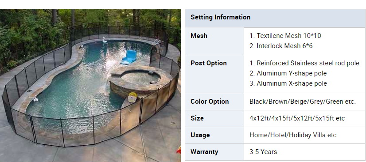Select the Color Option row label

(210, 102)
